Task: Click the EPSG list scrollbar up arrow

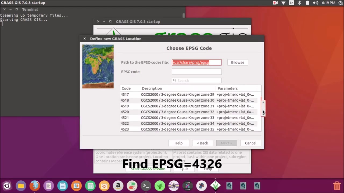Action: click(x=263, y=102)
